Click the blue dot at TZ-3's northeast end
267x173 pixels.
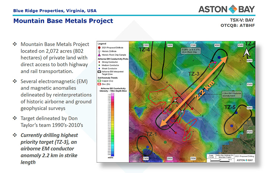[219, 57]
